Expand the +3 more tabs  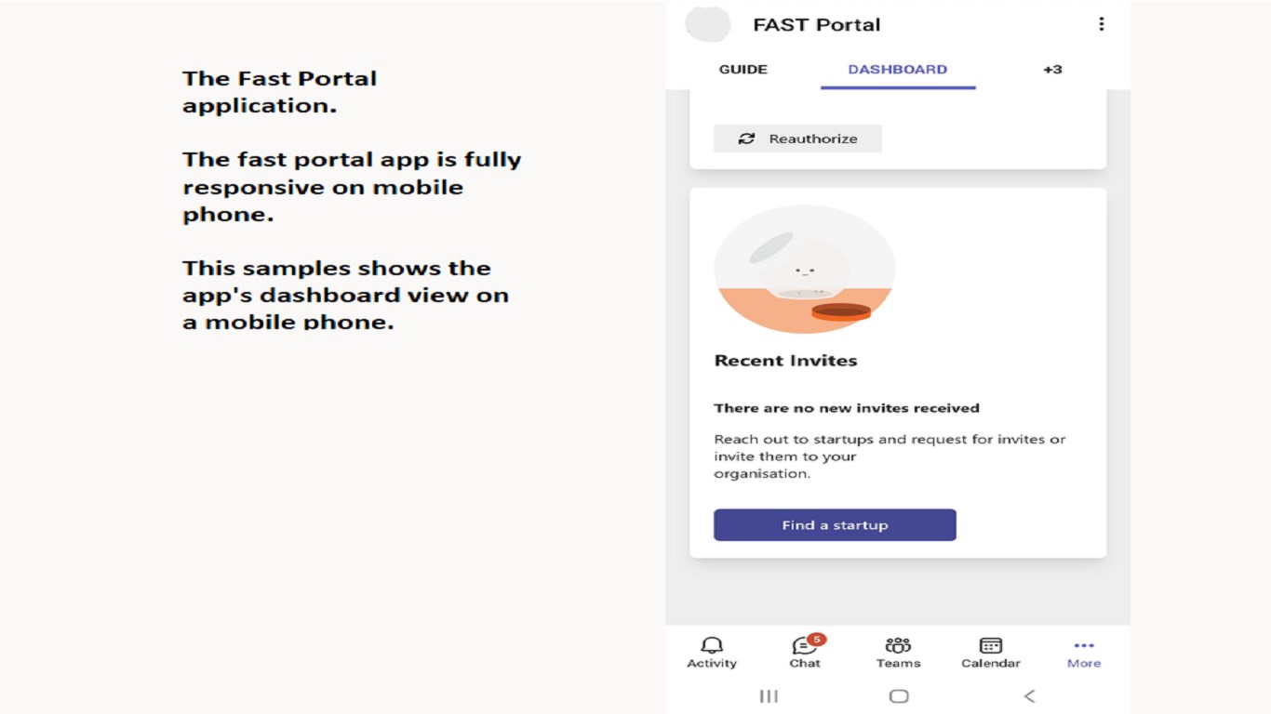pyautogui.click(x=1052, y=70)
